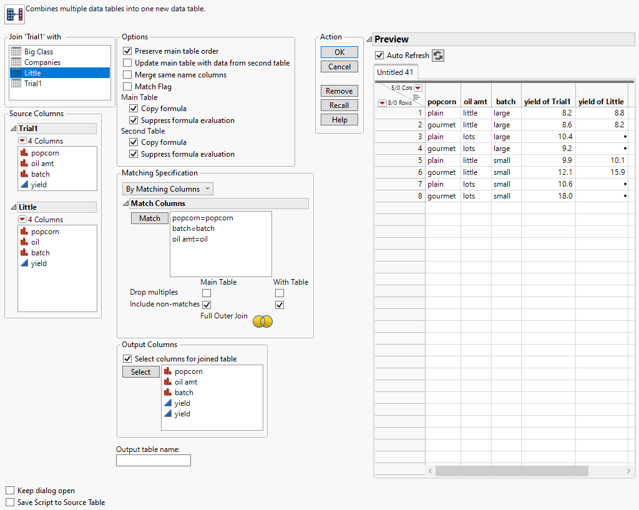
Task: Click the Auto Refresh reload icon
Action: click(438, 56)
